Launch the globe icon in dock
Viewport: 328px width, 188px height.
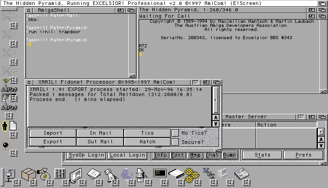pos(126,174)
